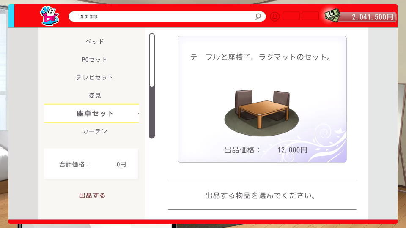Click the first blank red header button
Image resolution: width=406 pixels, height=228 pixels.
[x=291, y=16]
